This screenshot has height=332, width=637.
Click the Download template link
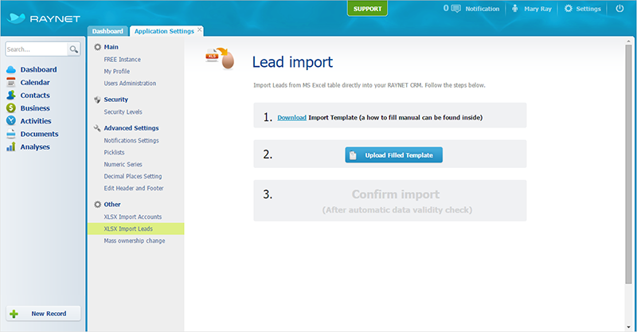[x=291, y=118]
